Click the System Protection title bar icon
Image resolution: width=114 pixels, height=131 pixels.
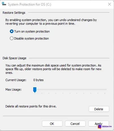[x=4, y=4]
